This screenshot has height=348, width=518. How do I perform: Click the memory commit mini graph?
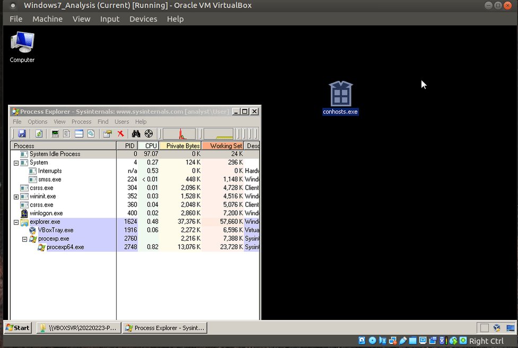click(x=218, y=133)
